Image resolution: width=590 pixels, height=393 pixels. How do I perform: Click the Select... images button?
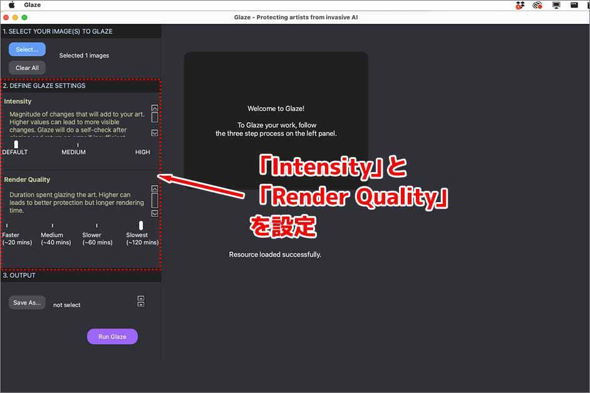[27, 49]
